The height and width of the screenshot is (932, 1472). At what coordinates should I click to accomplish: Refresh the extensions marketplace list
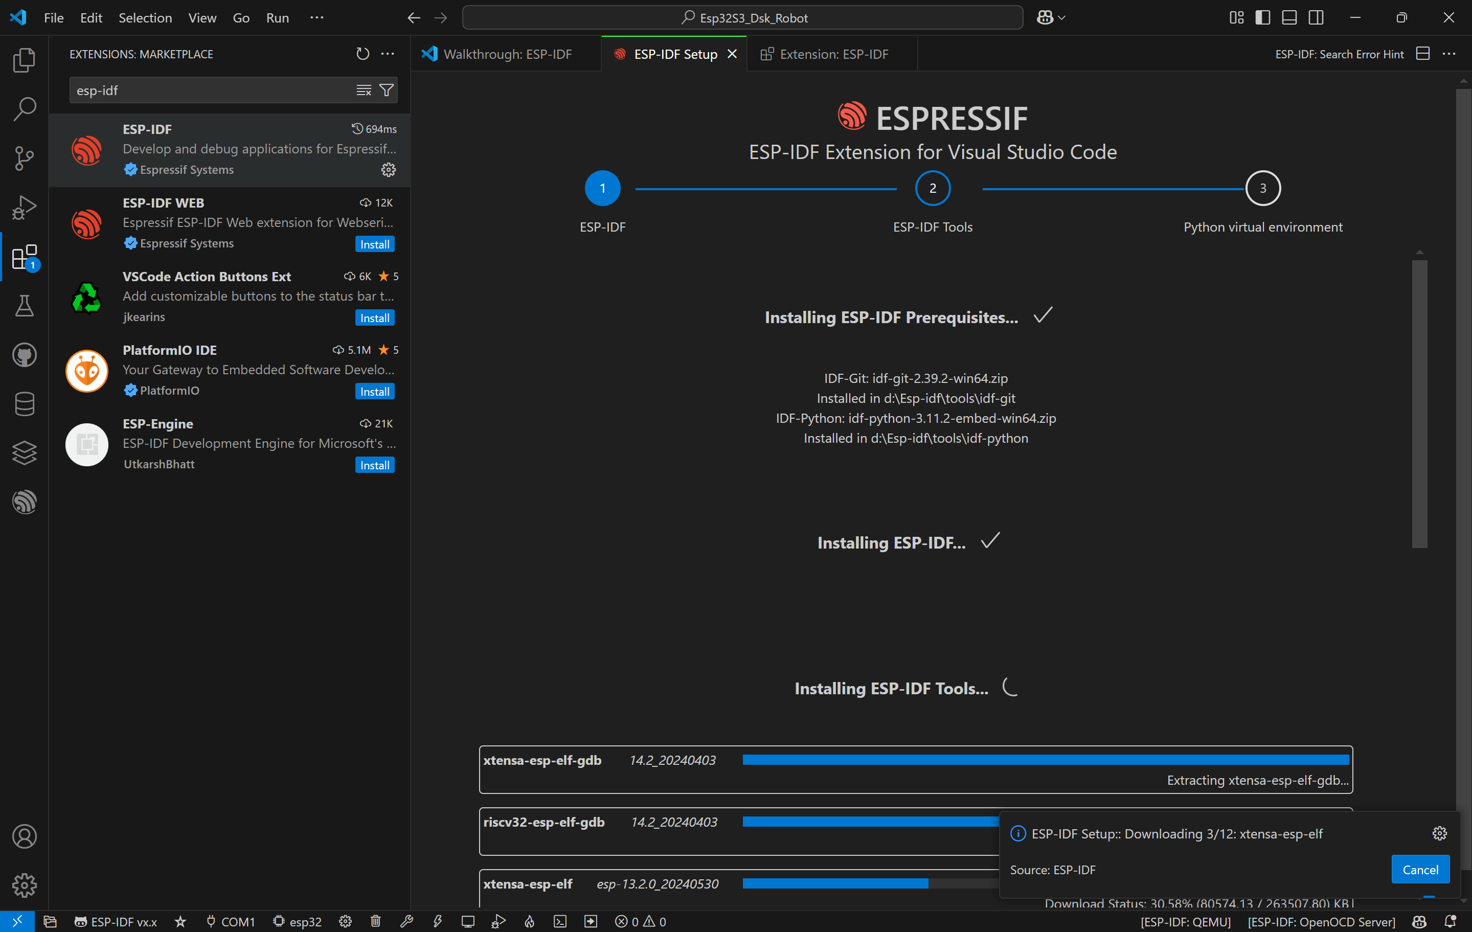[x=363, y=54]
